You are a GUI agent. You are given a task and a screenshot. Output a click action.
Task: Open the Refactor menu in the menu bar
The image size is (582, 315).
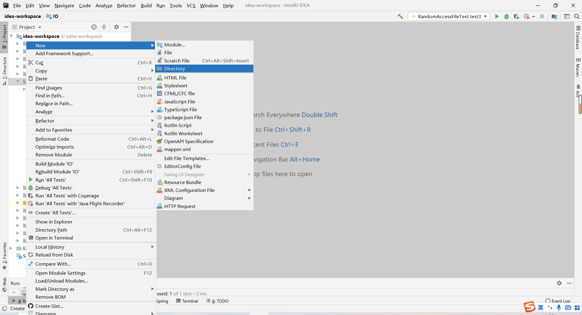(126, 5)
